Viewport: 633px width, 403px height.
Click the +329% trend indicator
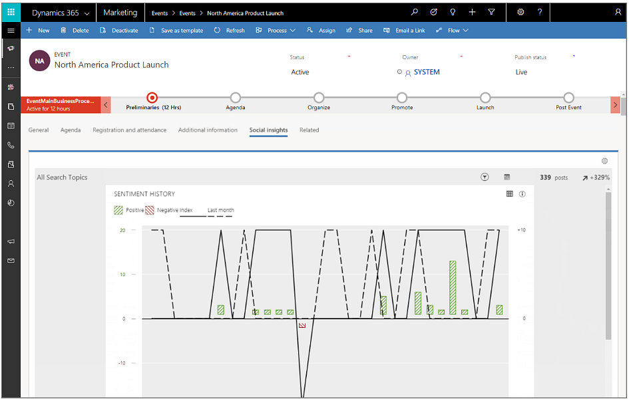pyautogui.click(x=596, y=178)
